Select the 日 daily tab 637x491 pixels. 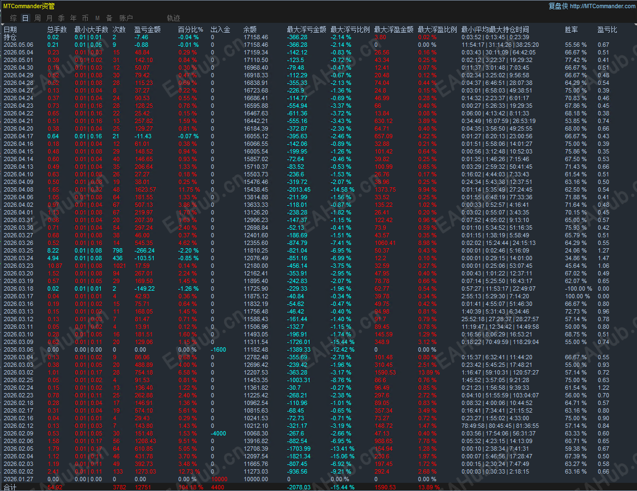coord(25,18)
